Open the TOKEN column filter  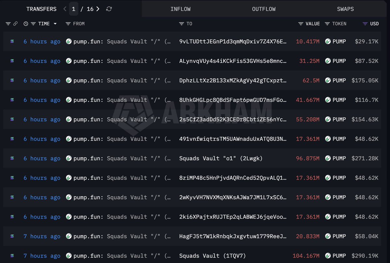pyautogui.click(x=327, y=24)
